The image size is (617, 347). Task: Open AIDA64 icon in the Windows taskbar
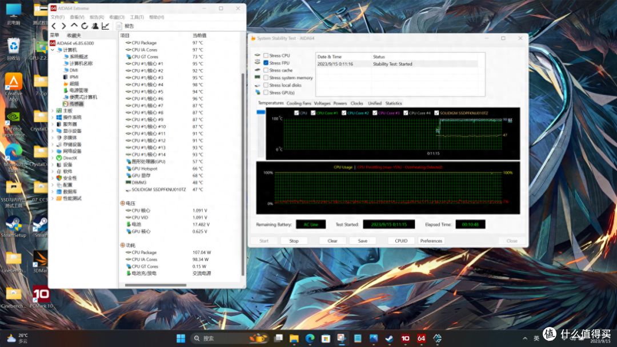tap(421, 338)
